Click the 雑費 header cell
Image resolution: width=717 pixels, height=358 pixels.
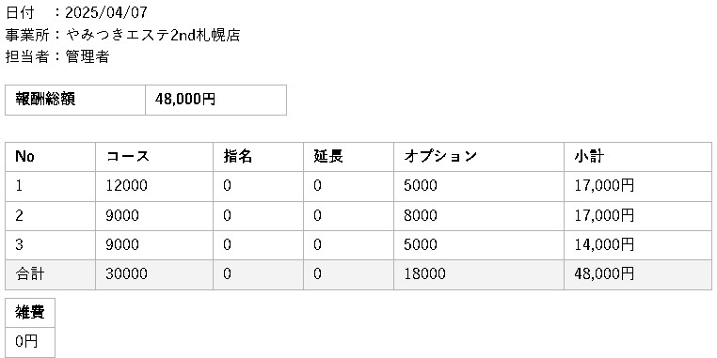click(30, 313)
